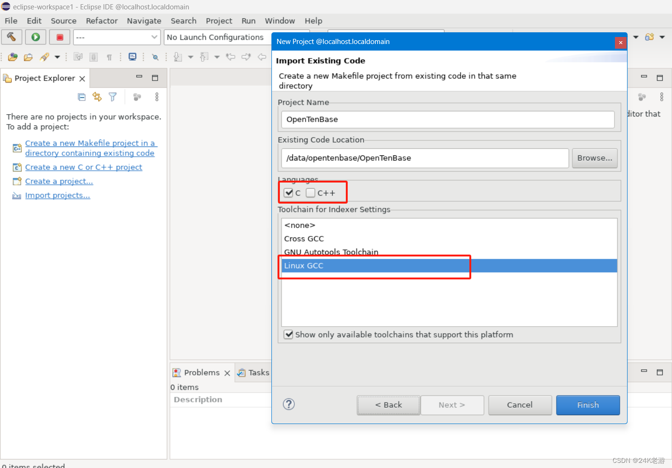
Task: Expand Next Annotation dropdown arrow
Action: (190, 57)
